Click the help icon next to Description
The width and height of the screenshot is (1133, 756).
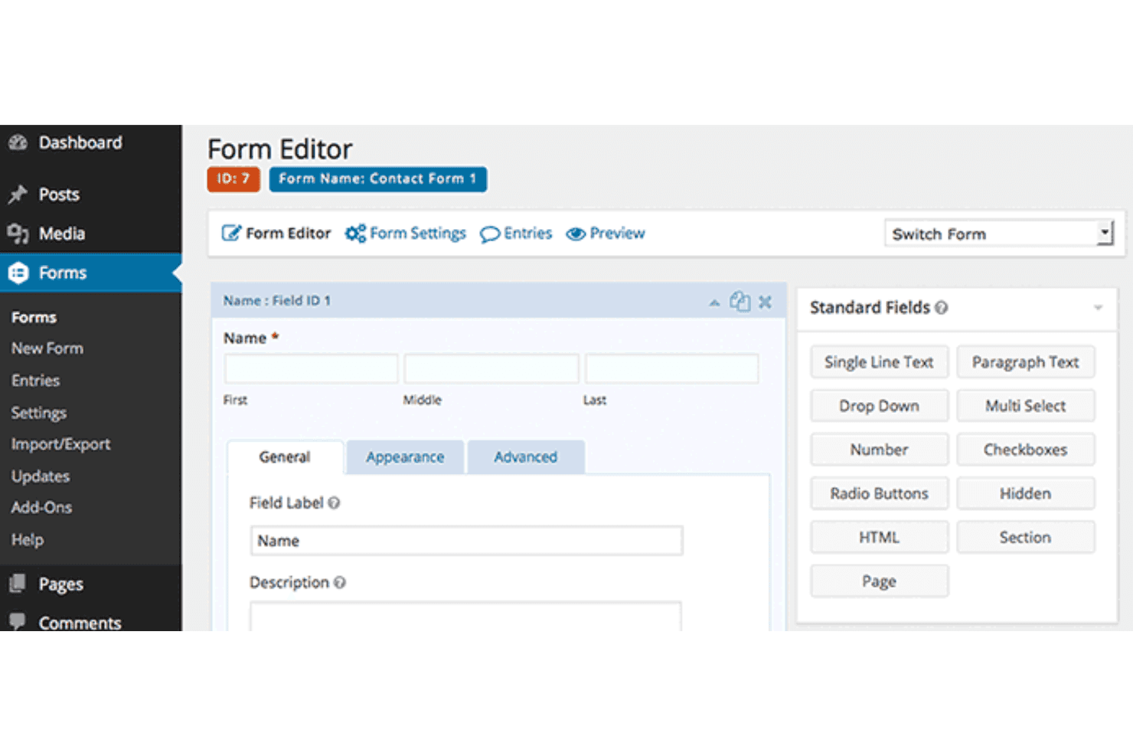click(x=340, y=583)
